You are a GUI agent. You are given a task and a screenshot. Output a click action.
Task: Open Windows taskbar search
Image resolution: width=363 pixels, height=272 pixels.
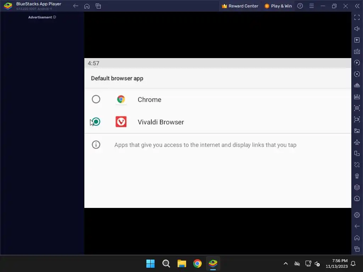(166, 263)
